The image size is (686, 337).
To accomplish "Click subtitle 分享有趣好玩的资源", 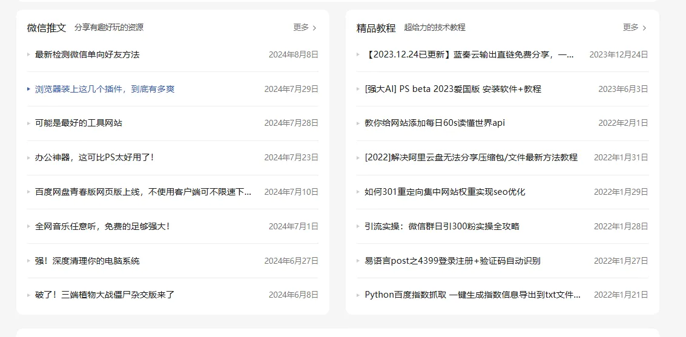I will [109, 28].
